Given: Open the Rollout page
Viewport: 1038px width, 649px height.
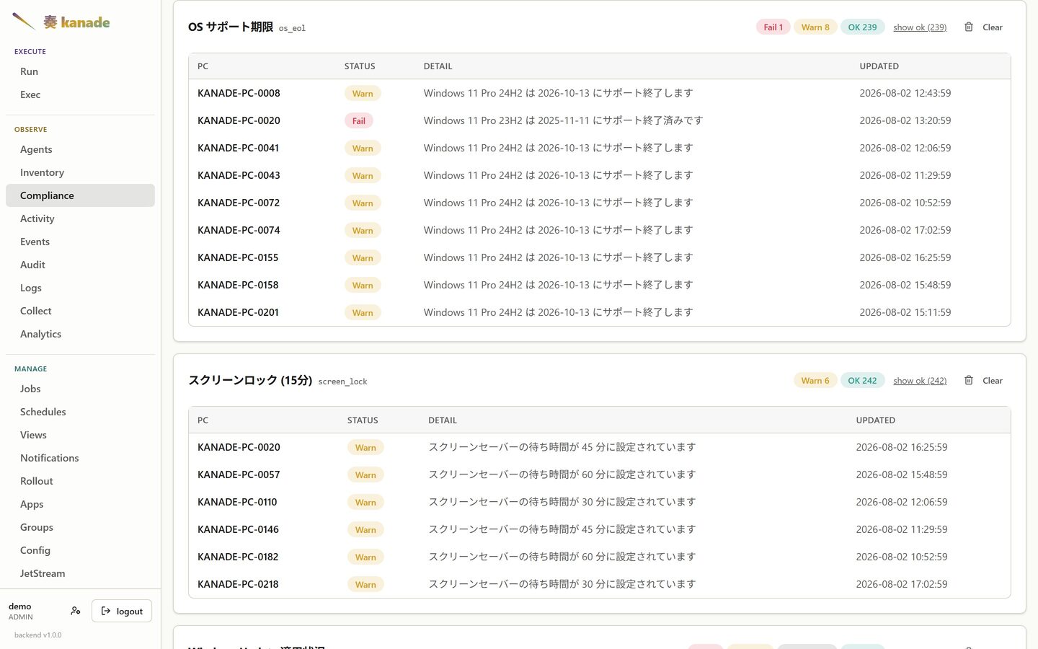Looking at the screenshot, I should [x=80, y=481].
